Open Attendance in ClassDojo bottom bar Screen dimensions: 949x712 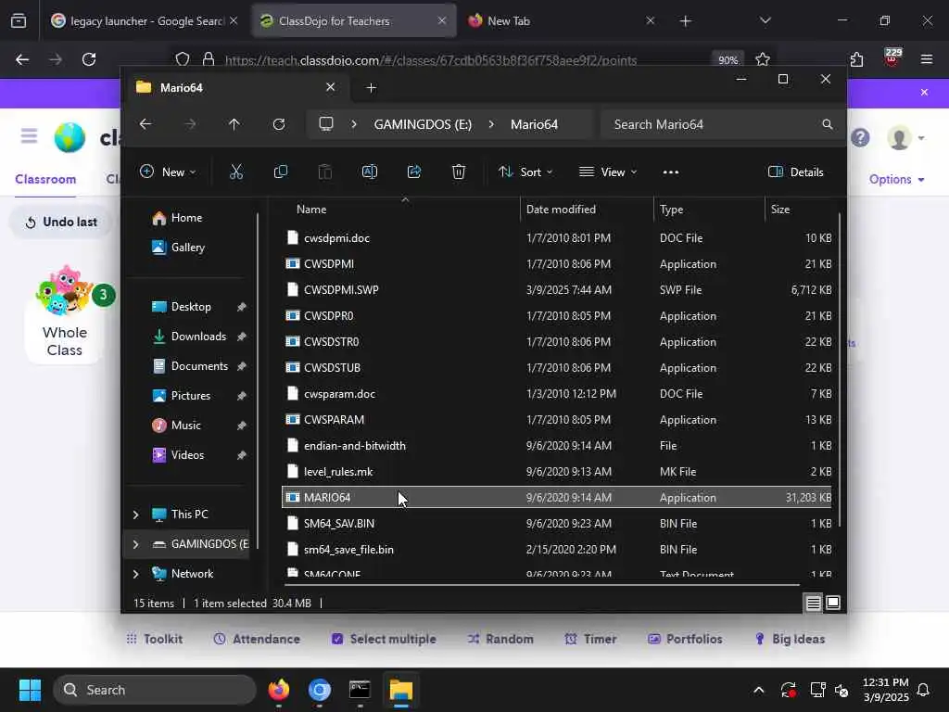tap(257, 639)
